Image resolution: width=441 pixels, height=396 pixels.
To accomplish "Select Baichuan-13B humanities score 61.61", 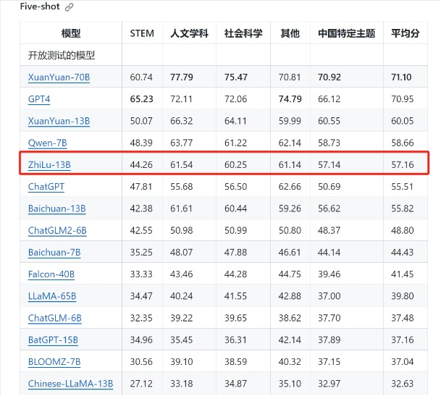I will (x=182, y=208).
